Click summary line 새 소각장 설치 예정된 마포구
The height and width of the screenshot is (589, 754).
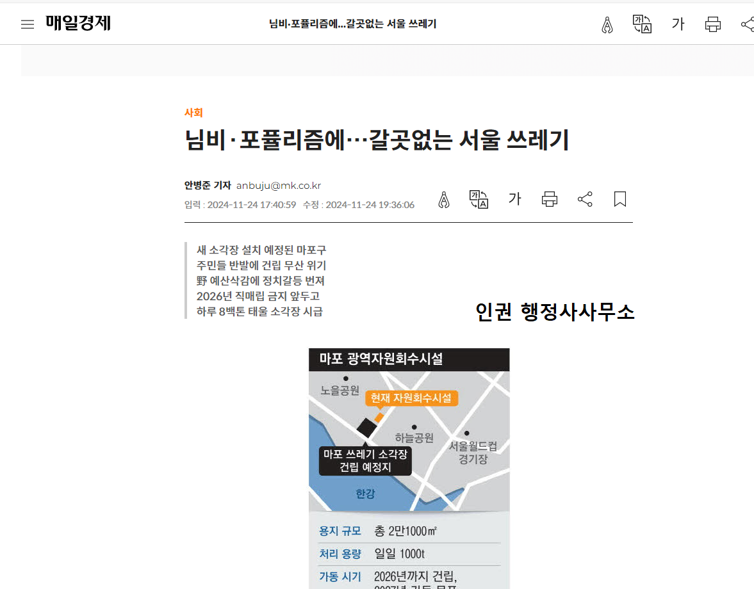(261, 250)
